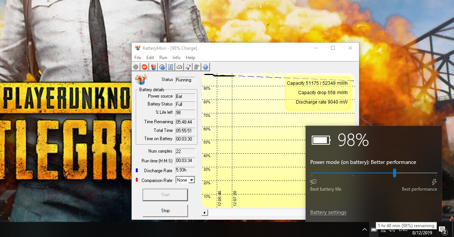The image size is (454, 237).
Task: Click the Discharge rate 9040 mW text
Action: [x=322, y=102]
